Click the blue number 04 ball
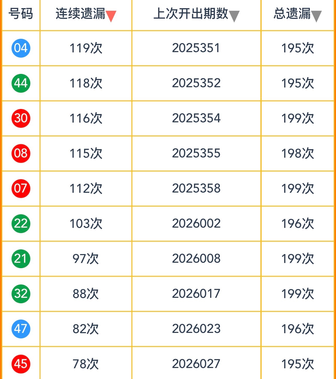336x379 pixels. point(21,48)
